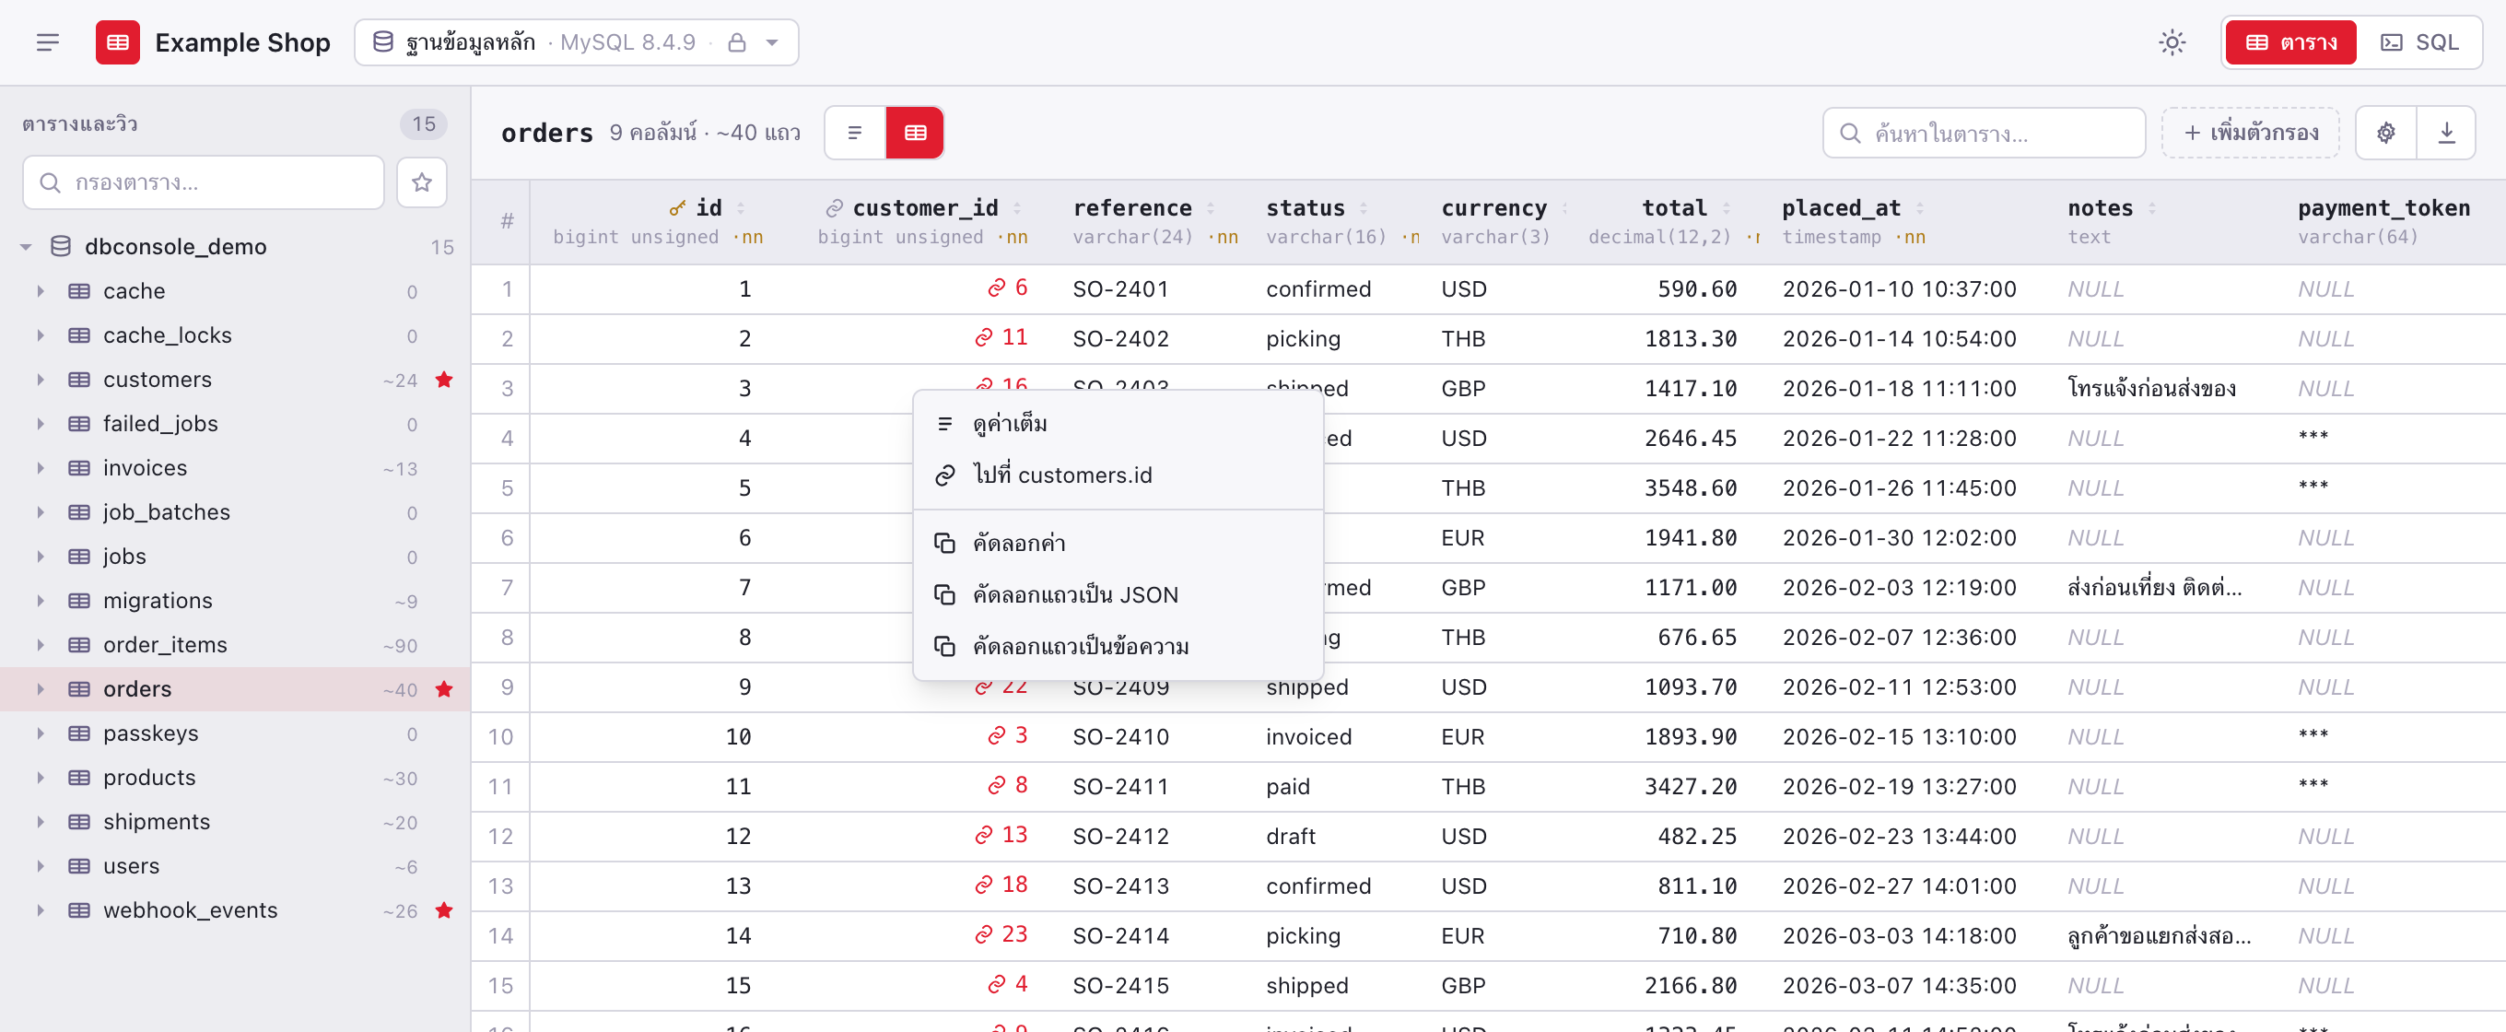2506x1032 pixels.
Task: Select คัดลอกแถวเป็น JSON option
Action: click(x=1118, y=594)
